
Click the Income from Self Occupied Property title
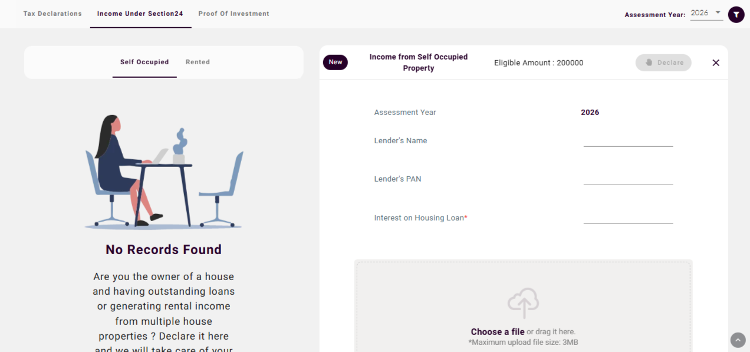coord(418,62)
